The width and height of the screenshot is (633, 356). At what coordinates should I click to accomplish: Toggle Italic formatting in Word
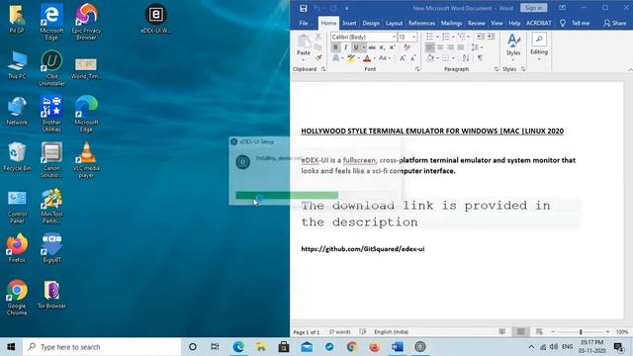pyautogui.click(x=345, y=47)
